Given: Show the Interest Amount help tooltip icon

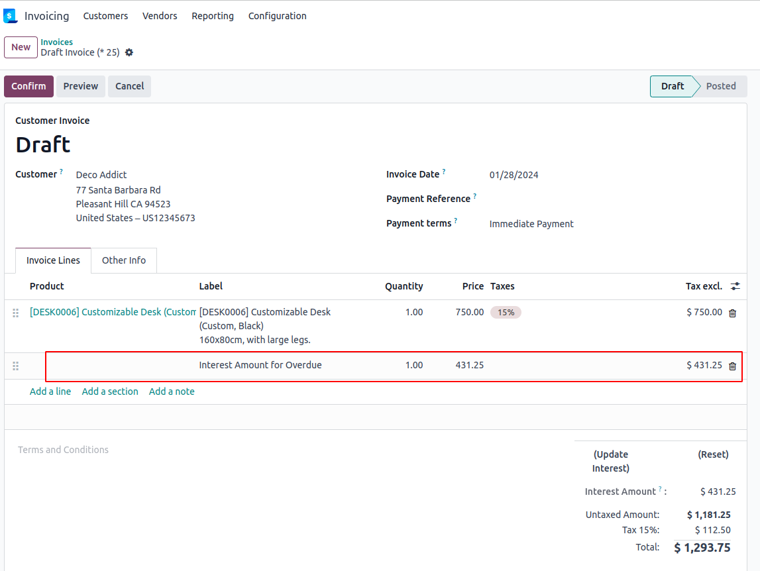Looking at the screenshot, I should [x=661, y=490].
